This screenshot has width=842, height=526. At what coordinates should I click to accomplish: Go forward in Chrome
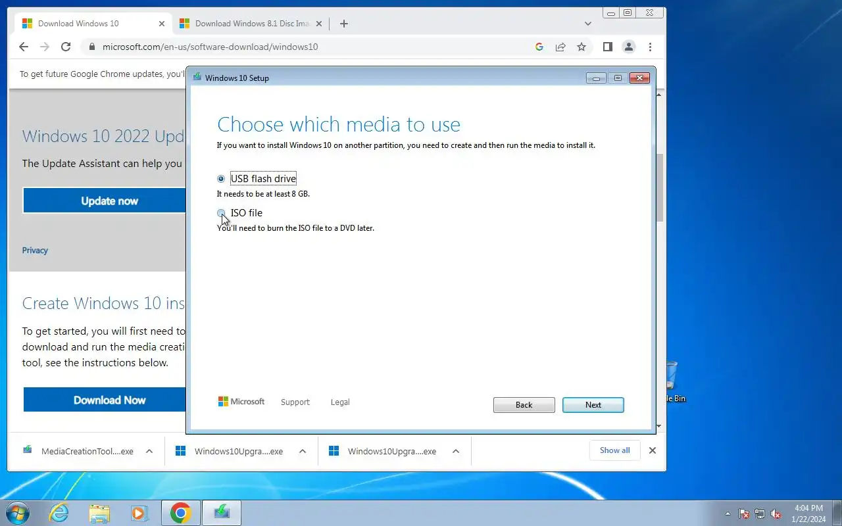click(45, 47)
